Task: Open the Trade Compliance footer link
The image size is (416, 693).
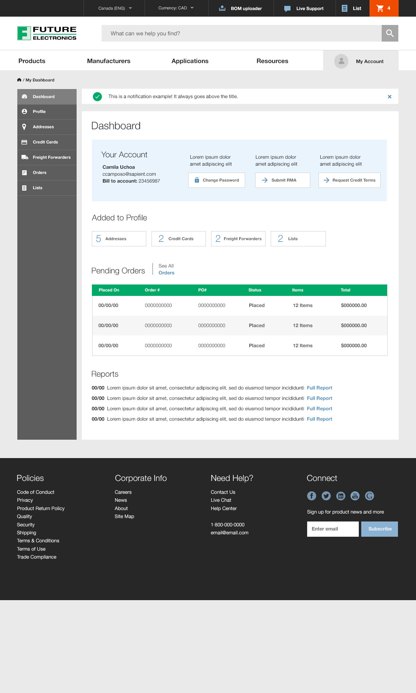Action: pos(37,557)
